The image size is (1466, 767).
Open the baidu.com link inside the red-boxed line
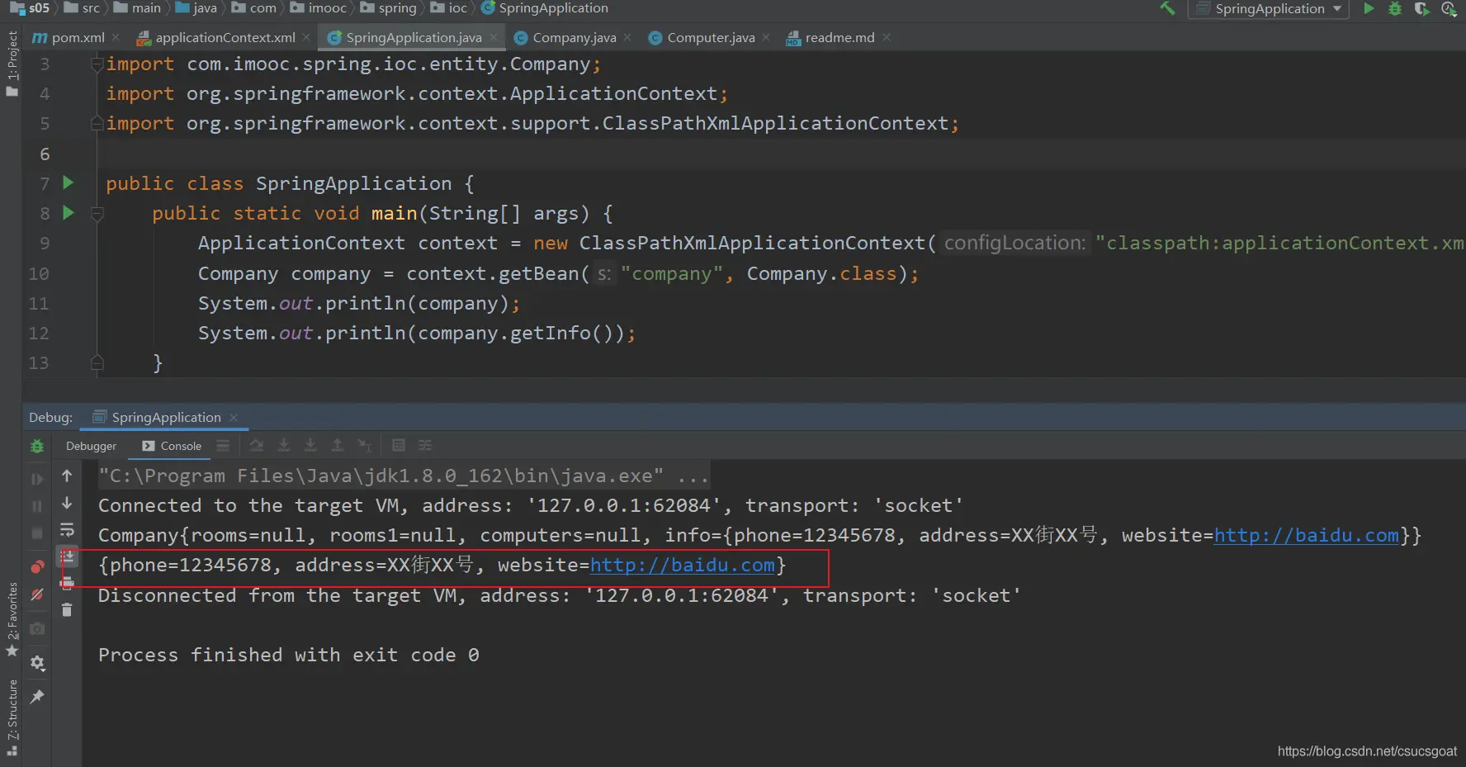(683, 566)
